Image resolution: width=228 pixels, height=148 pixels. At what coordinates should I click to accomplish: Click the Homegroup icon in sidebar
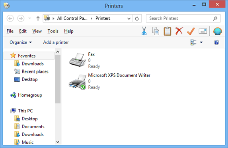pos(14,95)
